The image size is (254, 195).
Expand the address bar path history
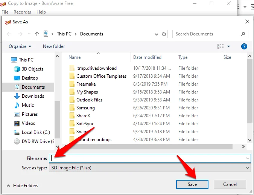tap(156, 34)
